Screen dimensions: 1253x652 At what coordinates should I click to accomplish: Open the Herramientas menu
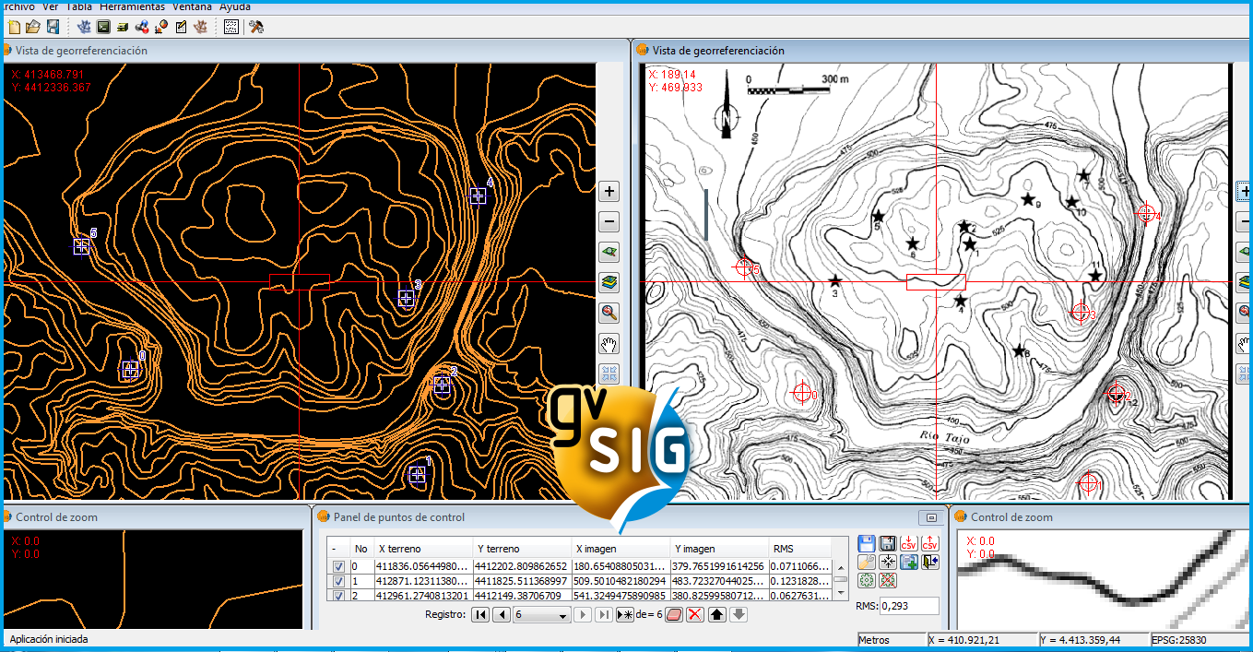coord(130,6)
